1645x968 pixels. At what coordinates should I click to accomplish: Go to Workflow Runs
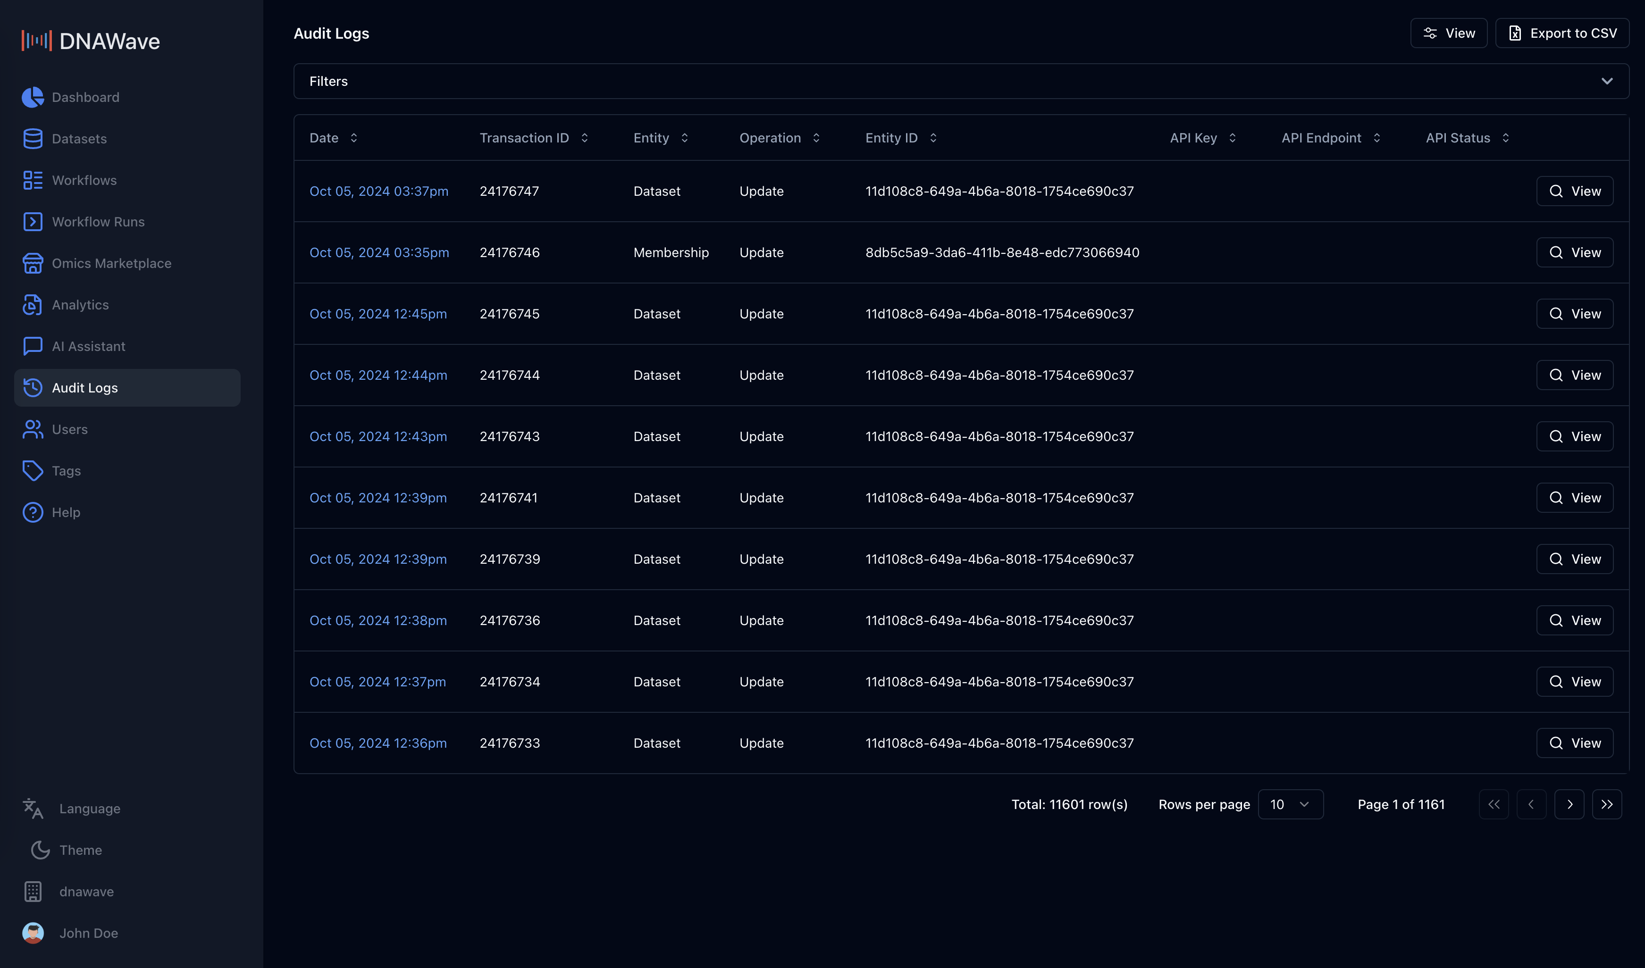(99, 221)
